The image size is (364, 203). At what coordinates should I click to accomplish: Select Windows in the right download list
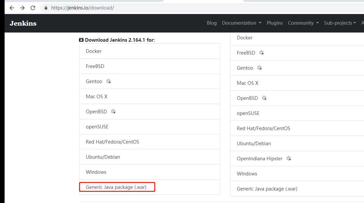pyautogui.click(x=297, y=173)
